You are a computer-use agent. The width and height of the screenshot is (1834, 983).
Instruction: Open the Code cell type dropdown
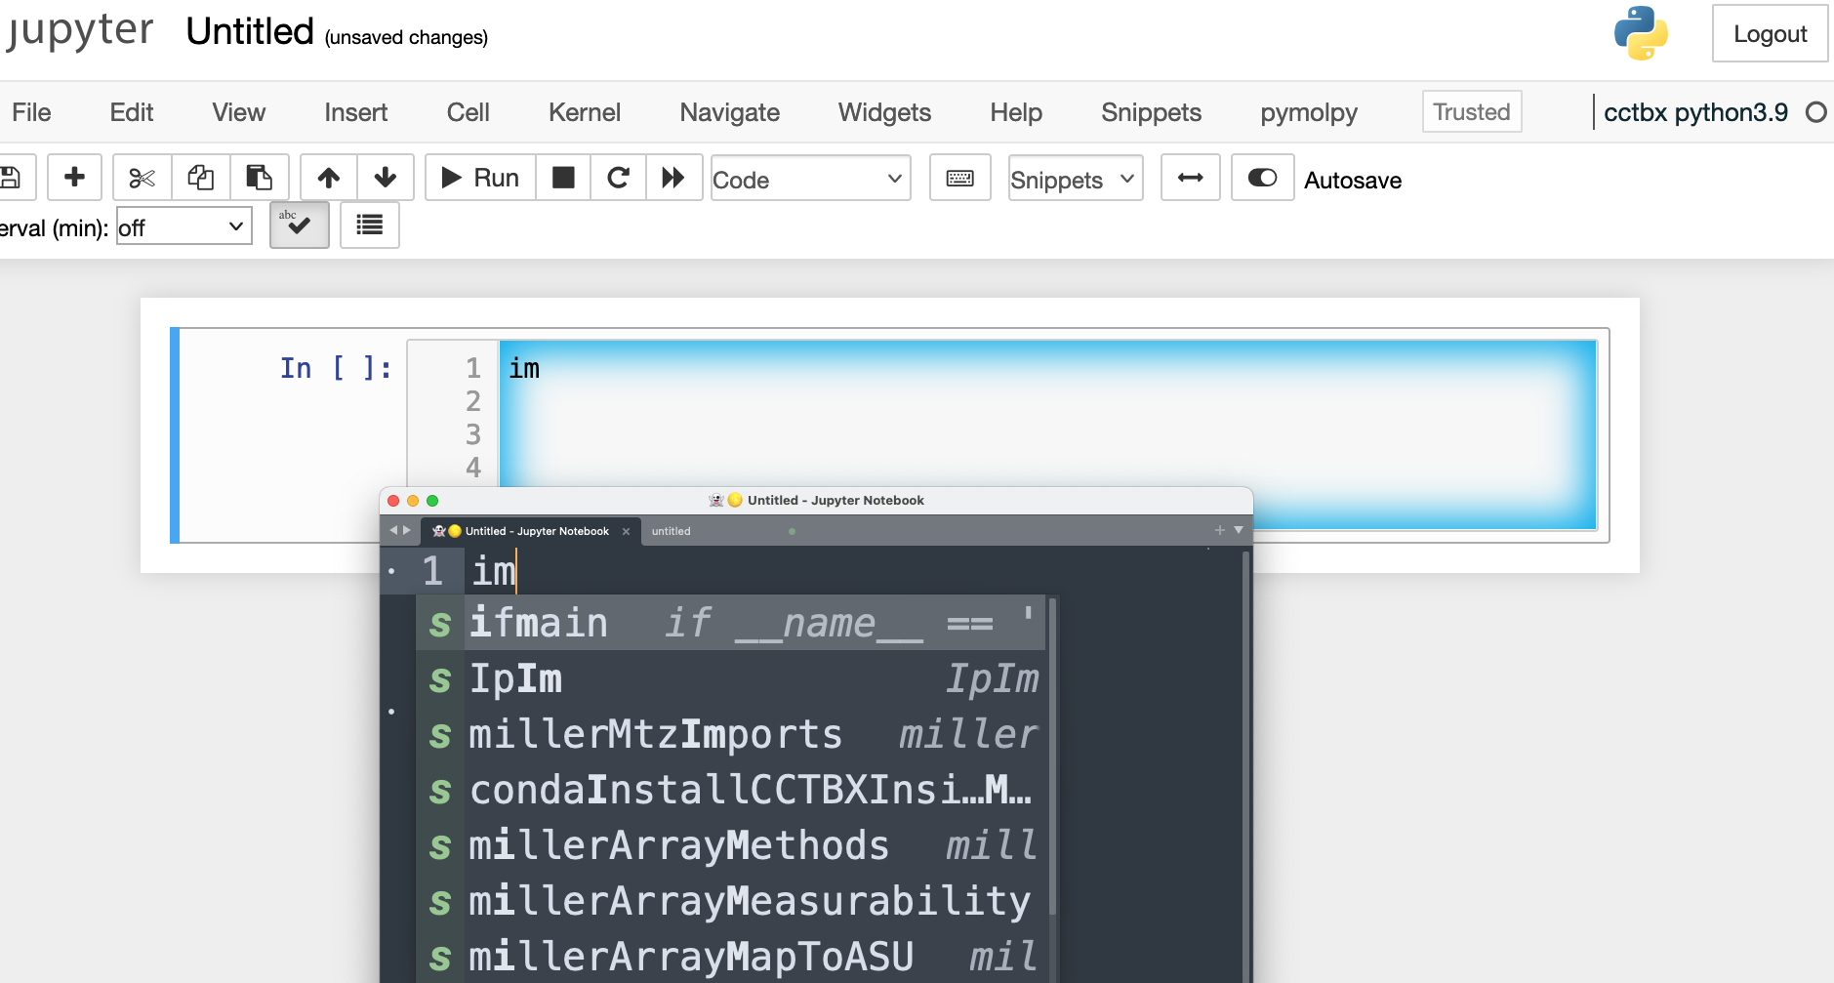tap(810, 179)
